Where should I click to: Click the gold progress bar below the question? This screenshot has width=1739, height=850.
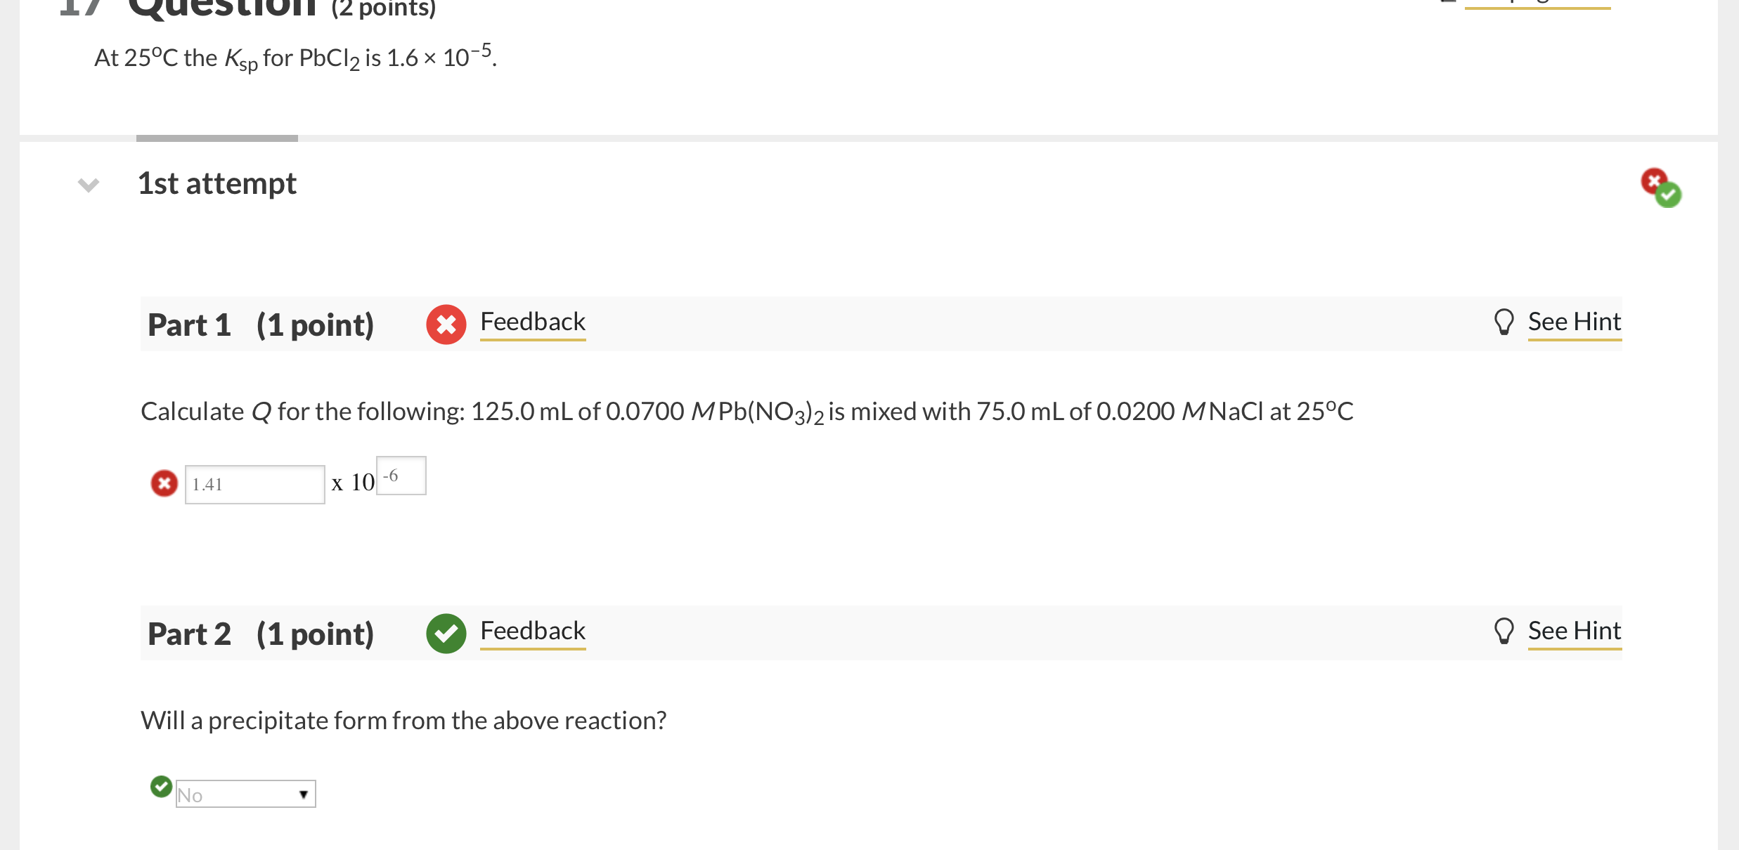[x=215, y=138]
